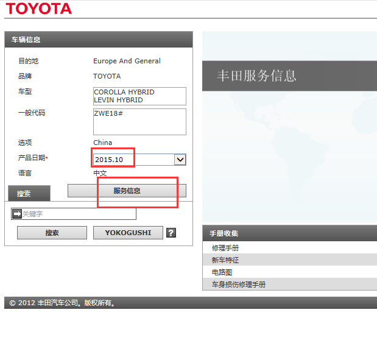Click the TOYOTA logo
Viewport: 377px width, 346px height.
(39, 9)
